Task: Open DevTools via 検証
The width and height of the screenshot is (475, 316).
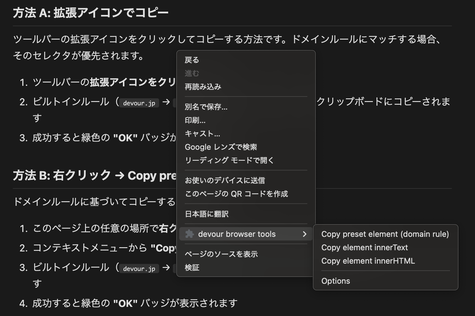Action: click(x=191, y=267)
